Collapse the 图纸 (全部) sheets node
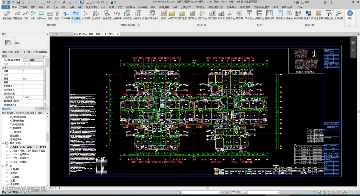Screen dimensions: 360x196 3,143
